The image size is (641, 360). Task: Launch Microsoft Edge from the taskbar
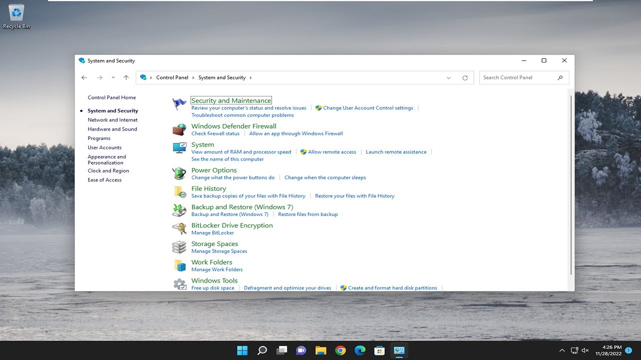point(360,350)
